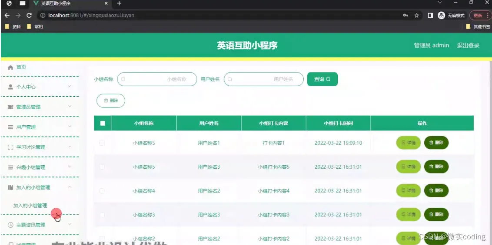
Task: Open 详情 for the 小组打卡内容5 row
Action: click(x=409, y=167)
